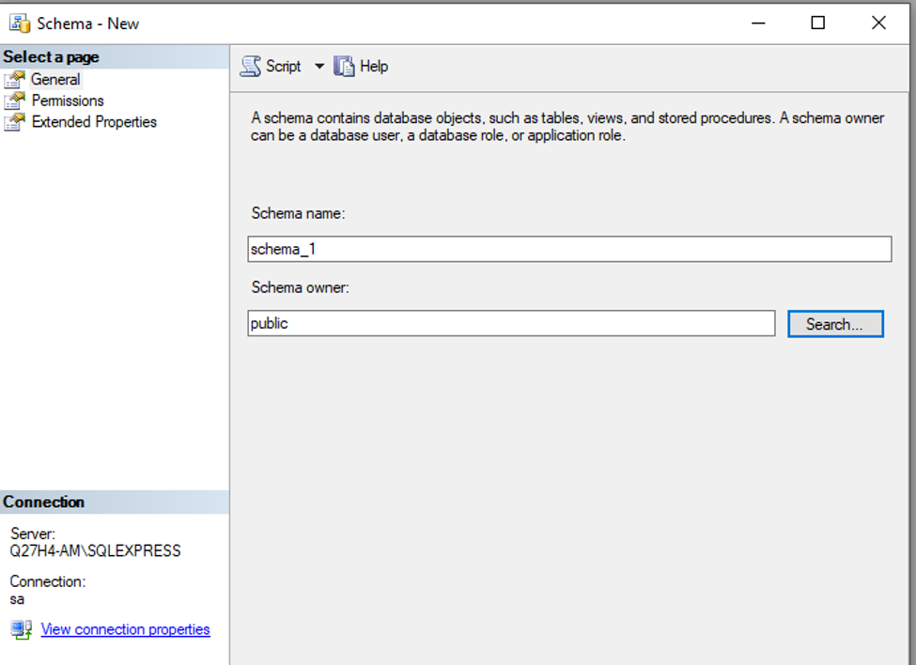The height and width of the screenshot is (665, 916).
Task: Click the connection properties computer icon
Action: (22, 629)
